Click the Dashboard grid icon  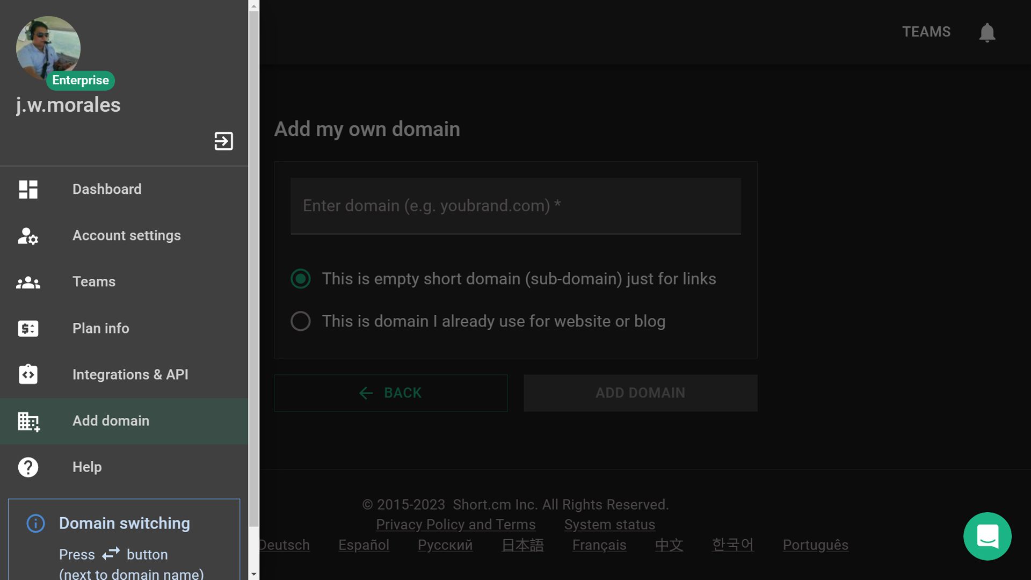pos(28,190)
